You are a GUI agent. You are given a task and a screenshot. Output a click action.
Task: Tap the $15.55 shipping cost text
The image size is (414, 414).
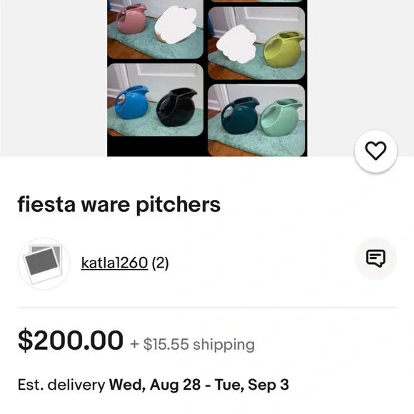coord(193,344)
